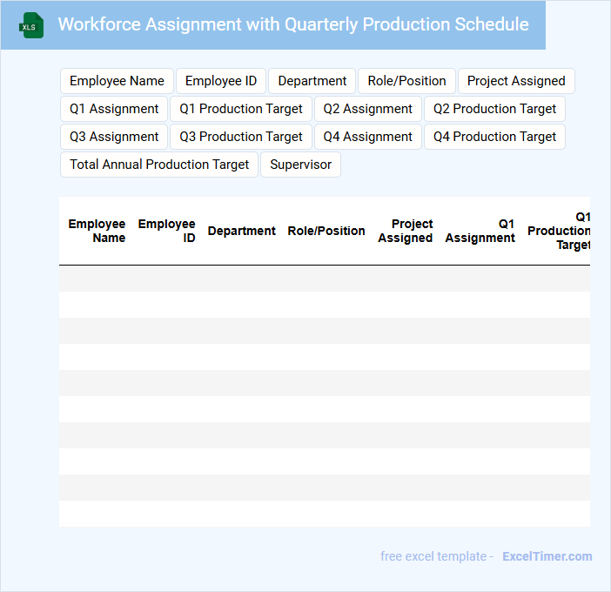The height and width of the screenshot is (592, 611).
Task: Choose the Q3 Production Target tag
Action: (241, 137)
